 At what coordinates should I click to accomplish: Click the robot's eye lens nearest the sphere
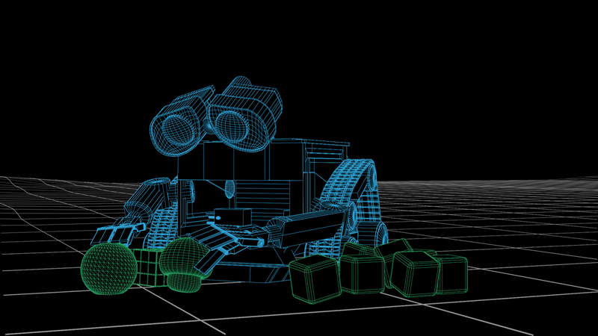176,128
